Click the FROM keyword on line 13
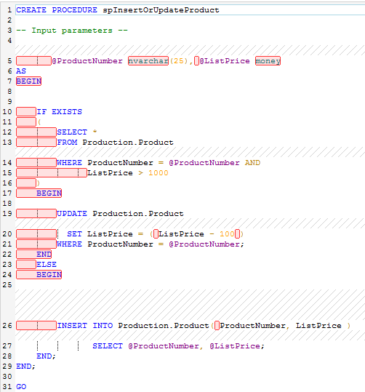The width and height of the screenshot is (365, 392). coord(67,143)
